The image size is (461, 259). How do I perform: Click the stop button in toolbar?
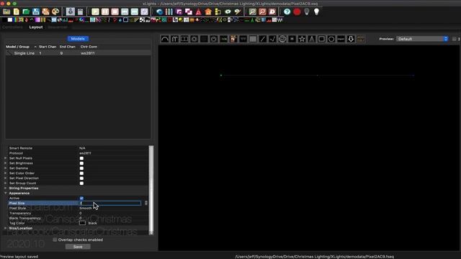[115, 12]
